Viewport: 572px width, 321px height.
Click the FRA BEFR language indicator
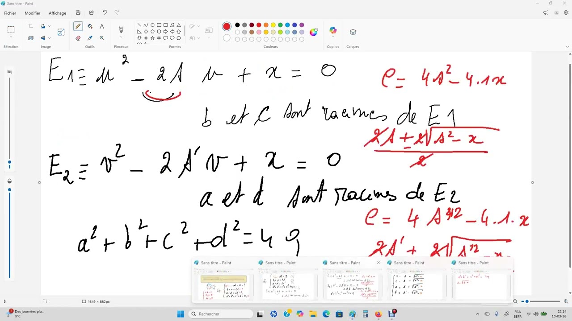[517, 314]
